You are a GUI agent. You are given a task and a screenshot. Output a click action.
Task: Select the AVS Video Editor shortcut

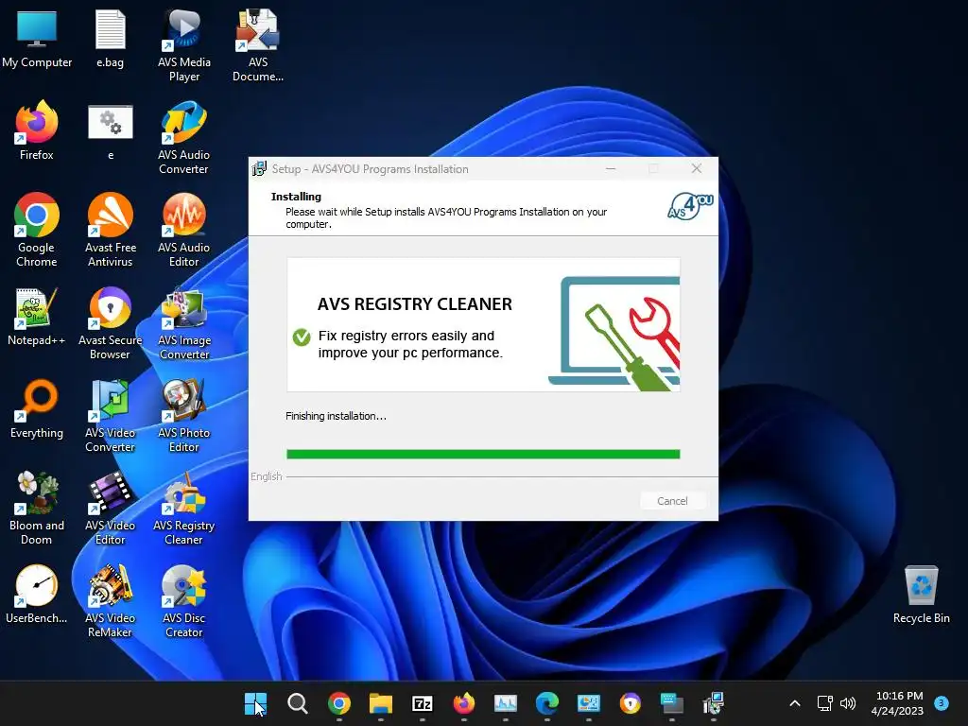[x=110, y=508]
